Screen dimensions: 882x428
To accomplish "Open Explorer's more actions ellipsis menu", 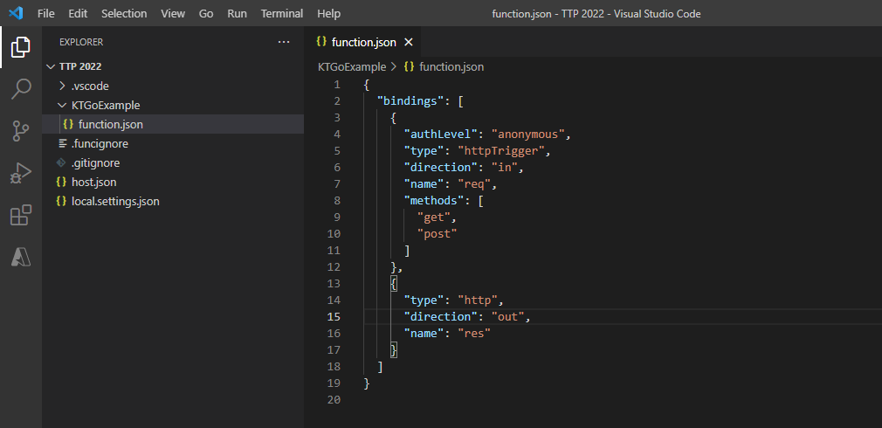I will click(x=284, y=42).
